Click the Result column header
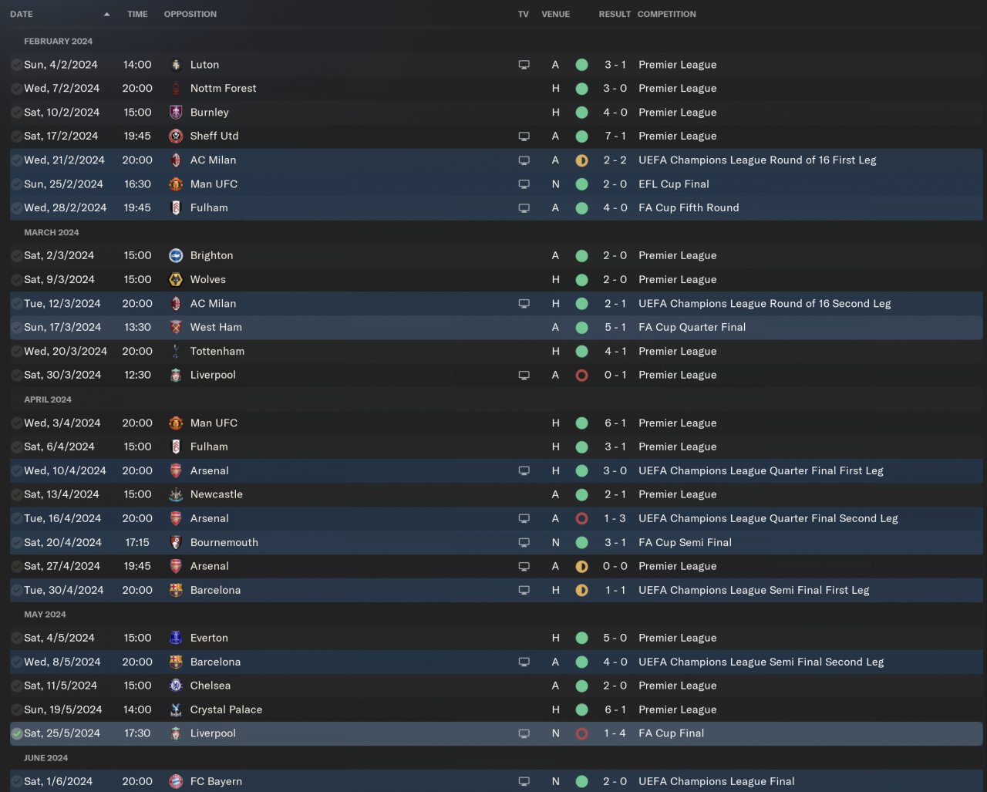 615,15
